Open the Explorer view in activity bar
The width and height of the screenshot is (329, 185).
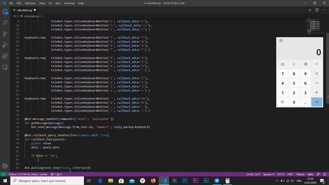[5, 12]
